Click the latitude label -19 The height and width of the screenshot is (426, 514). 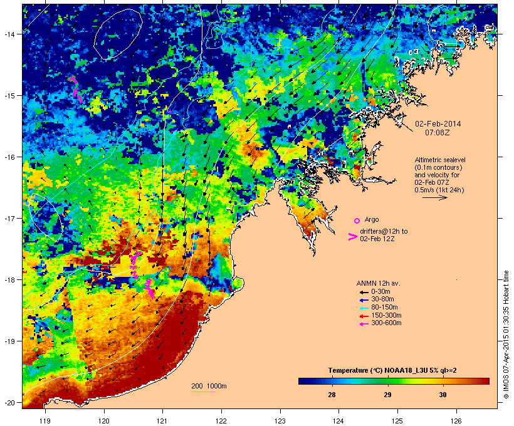coord(9,341)
